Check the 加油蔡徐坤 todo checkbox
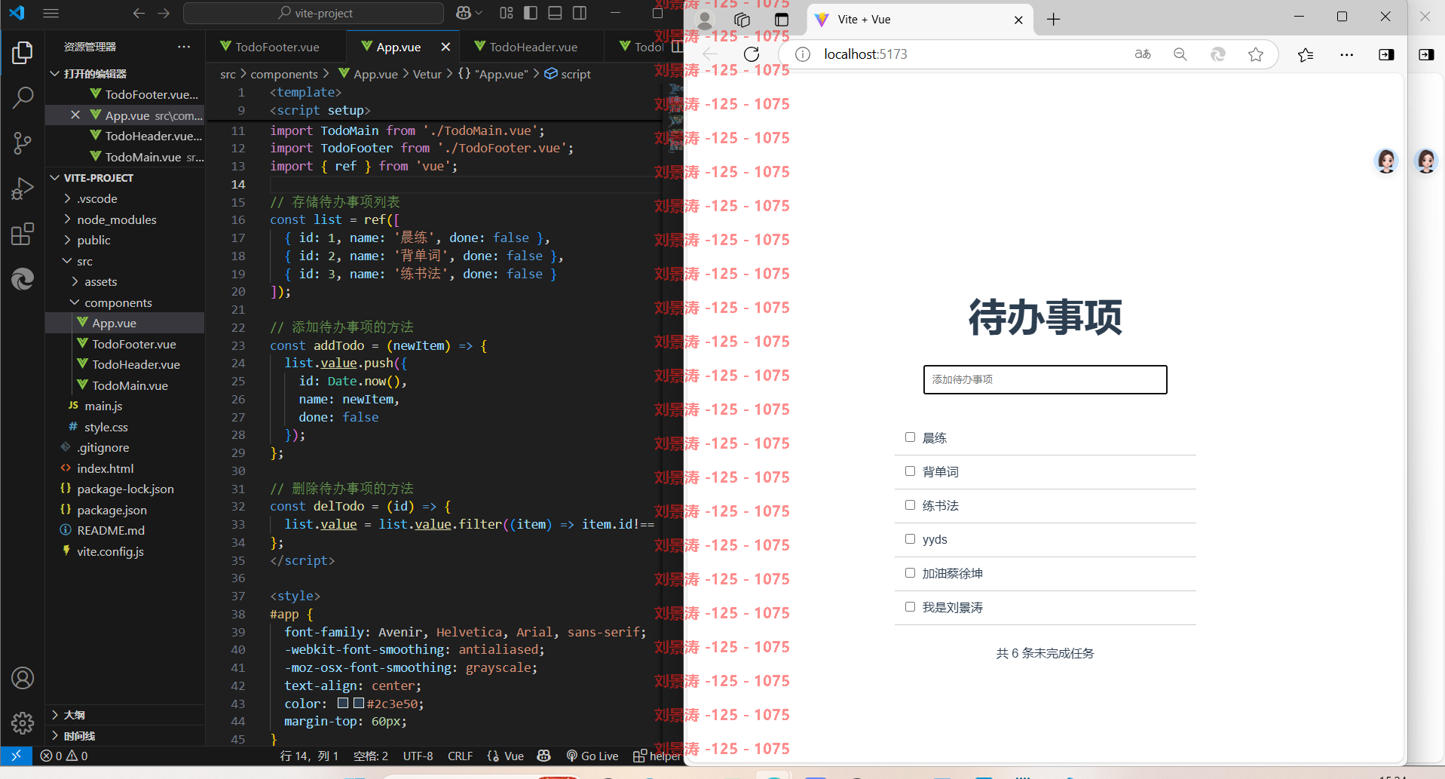The width and height of the screenshot is (1445, 779). point(910,573)
